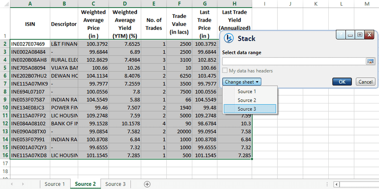
Task: Click last trade price cell 98.6784
Action: 205,123
